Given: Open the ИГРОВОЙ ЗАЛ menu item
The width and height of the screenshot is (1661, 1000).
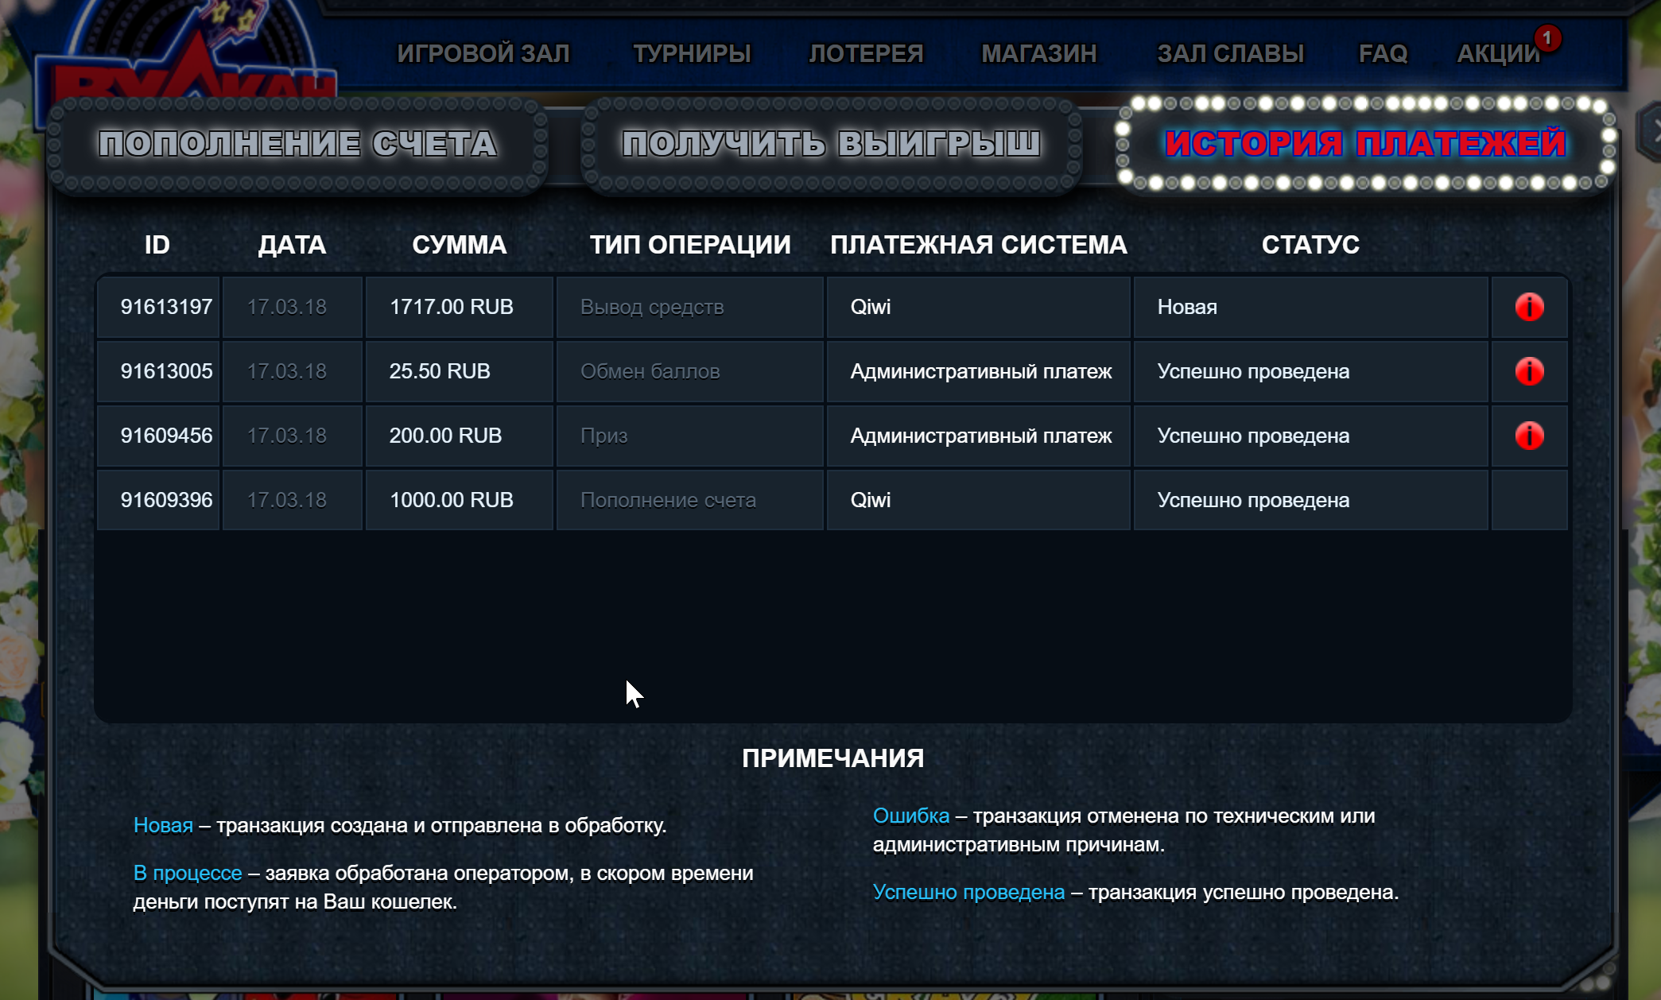Looking at the screenshot, I should pos(483,52).
